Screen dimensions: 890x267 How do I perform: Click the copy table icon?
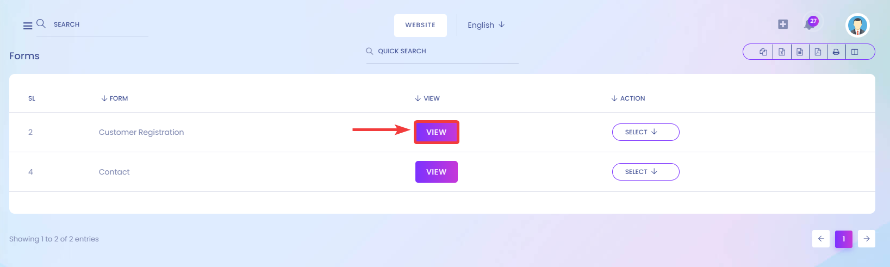click(x=763, y=52)
